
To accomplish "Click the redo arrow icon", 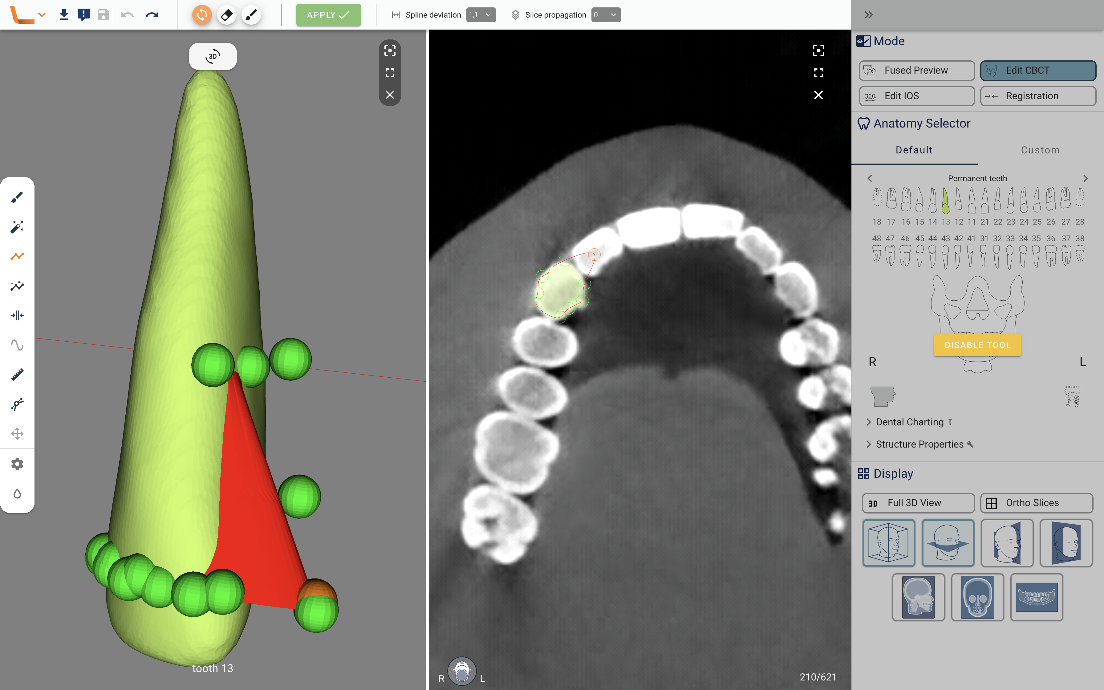I will [152, 15].
